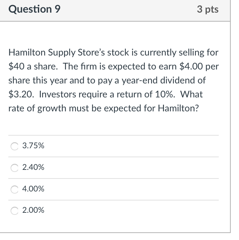Image resolution: width=239 pixels, height=240 pixels.
Task: Click the 2.00% answer label text
Action: tap(33, 210)
